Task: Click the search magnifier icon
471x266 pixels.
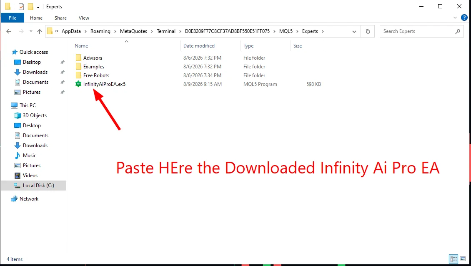Action: coord(458,31)
